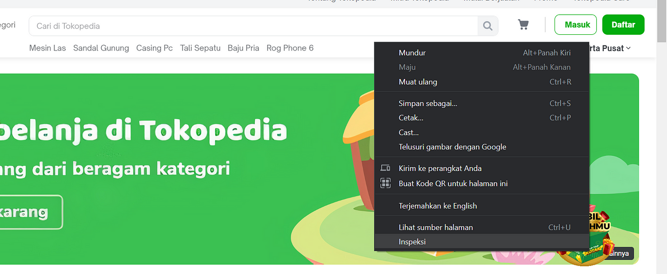Select Mundur in the context menu

481,52
